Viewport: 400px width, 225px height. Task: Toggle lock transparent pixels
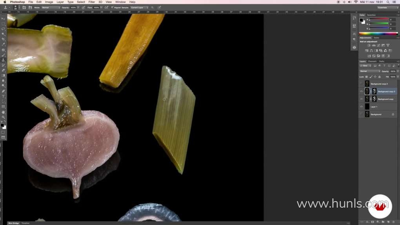(367, 77)
